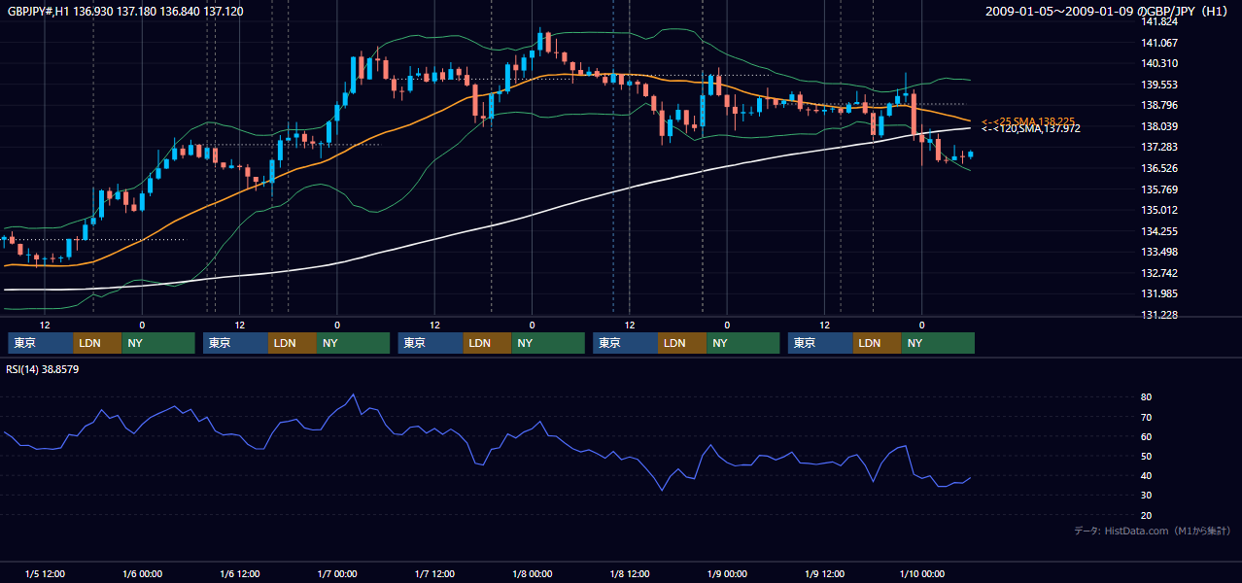Click price axis value 131.985
The width and height of the screenshot is (1242, 583).
pyautogui.click(x=1159, y=293)
